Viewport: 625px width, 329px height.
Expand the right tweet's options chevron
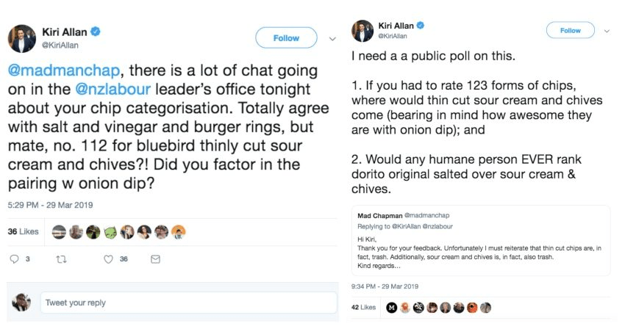tap(607, 31)
